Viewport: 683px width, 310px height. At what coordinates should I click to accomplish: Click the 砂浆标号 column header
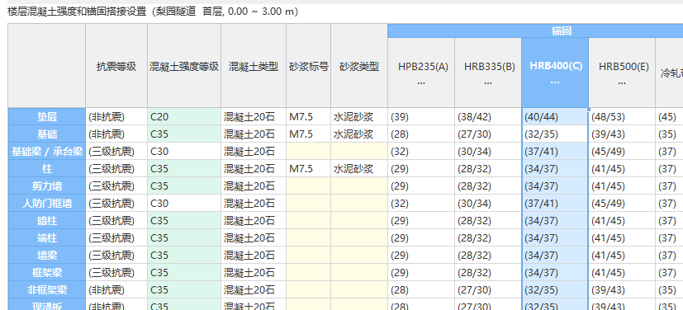tap(308, 66)
